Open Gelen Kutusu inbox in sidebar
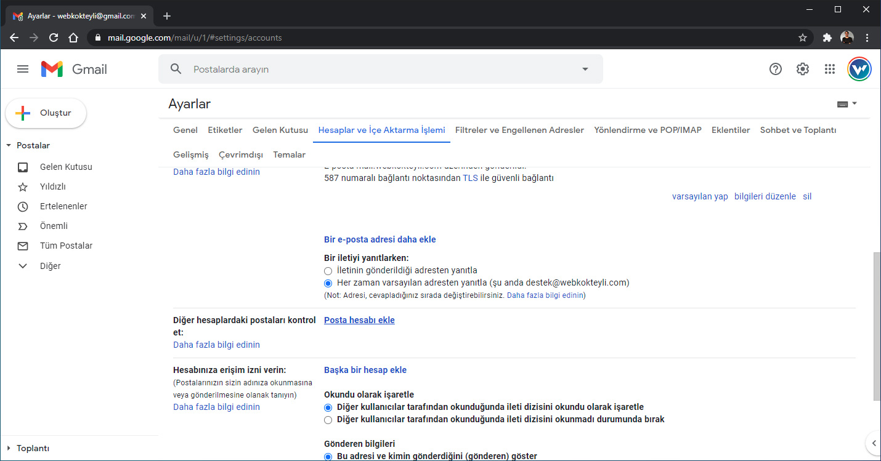This screenshot has height=461, width=881. pyautogui.click(x=66, y=167)
